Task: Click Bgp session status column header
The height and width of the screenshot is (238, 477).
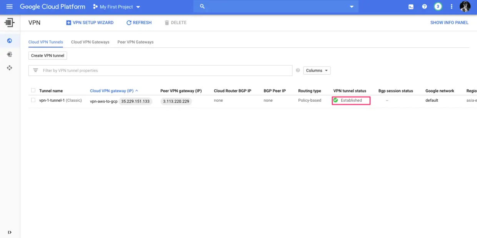Action: (395, 91)
